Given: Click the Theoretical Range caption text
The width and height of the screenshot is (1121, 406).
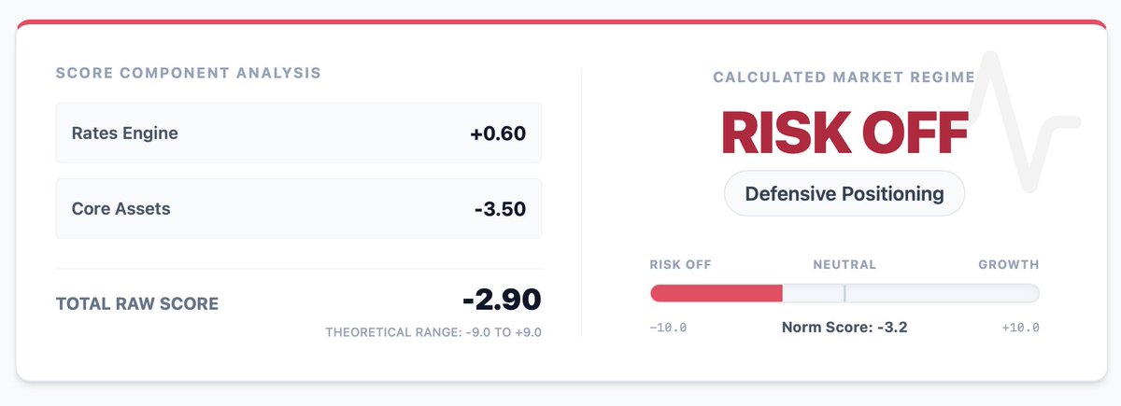Looking at the screenshot, I should click(433, 332).
